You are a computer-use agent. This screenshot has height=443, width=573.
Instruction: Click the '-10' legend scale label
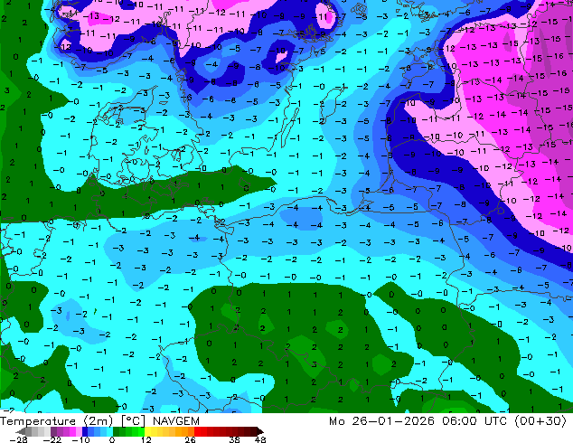coord(80,439)
